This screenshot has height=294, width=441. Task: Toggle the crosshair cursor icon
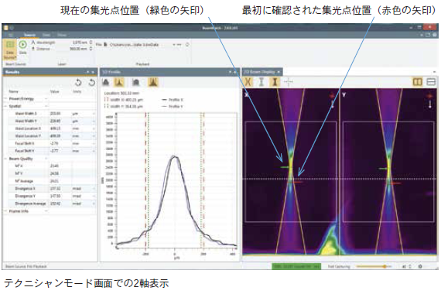289,82
